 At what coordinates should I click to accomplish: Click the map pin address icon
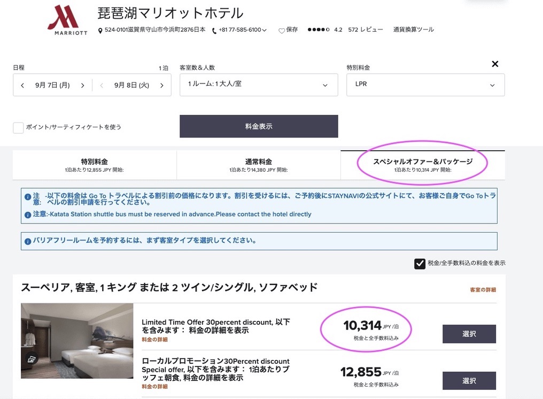(x=100, y=30)
